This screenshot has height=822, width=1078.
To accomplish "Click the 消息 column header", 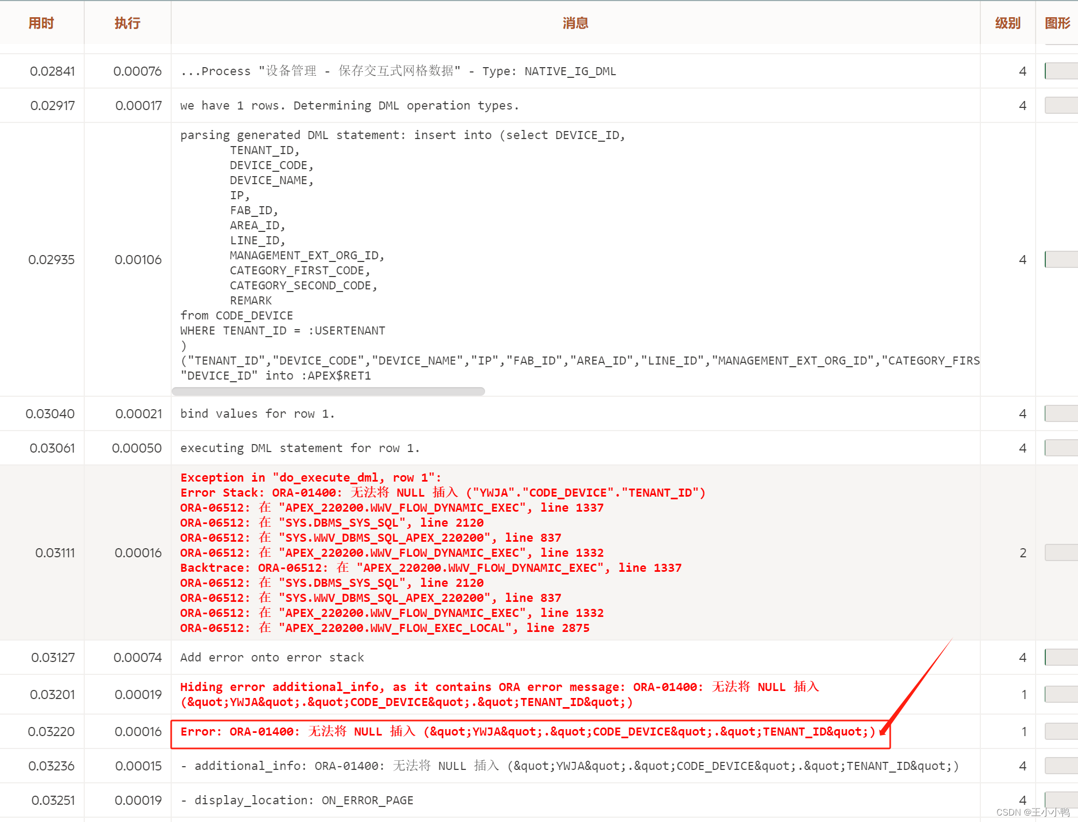I will click(x=575, y=23).
